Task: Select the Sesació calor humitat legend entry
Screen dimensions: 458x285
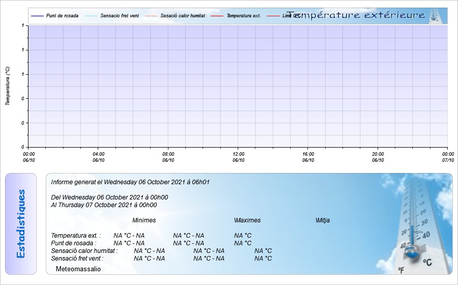Action: 175,16
